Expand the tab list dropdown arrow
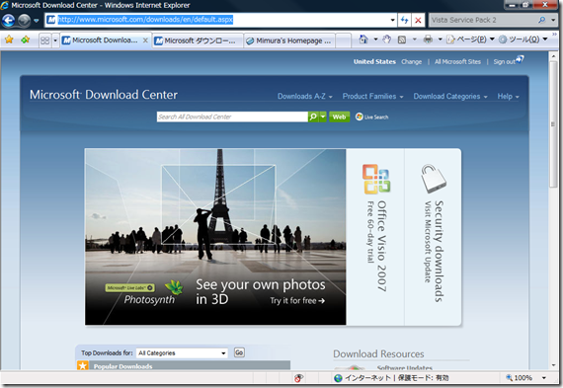The image size is (563, 388). [55, 40]
